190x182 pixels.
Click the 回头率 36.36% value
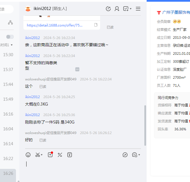point(180,129)
